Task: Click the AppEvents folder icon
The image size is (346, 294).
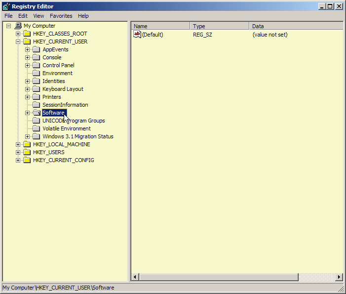Action: [37, 49]
